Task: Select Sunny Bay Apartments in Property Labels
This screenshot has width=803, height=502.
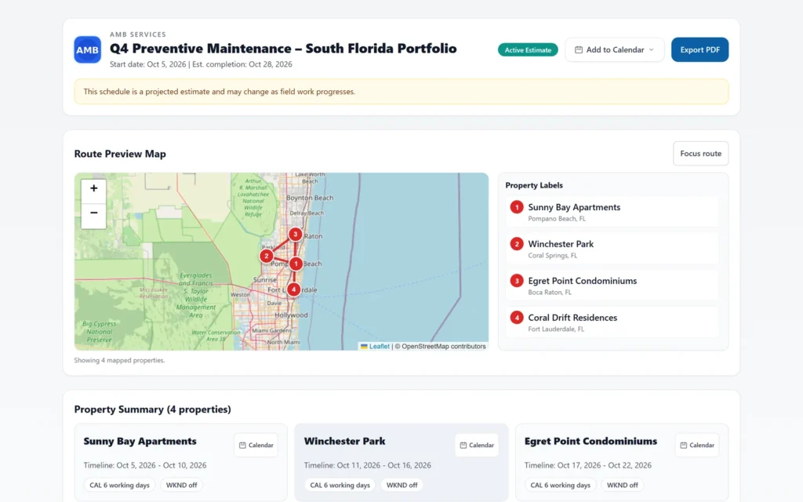Action: click(612, 212)
